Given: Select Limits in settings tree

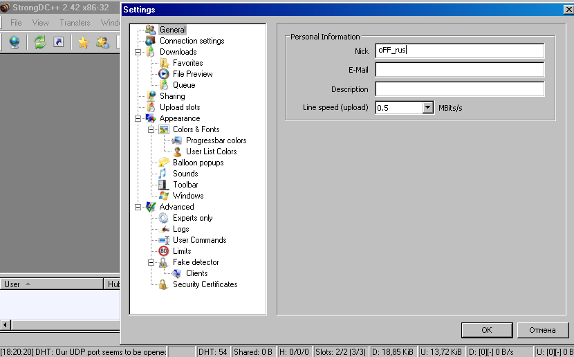Looking at the screenshot, I should tap(182, 251).
